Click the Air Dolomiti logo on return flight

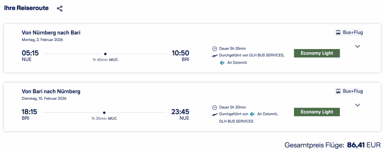pyautogui.click(x=252, y=114)
